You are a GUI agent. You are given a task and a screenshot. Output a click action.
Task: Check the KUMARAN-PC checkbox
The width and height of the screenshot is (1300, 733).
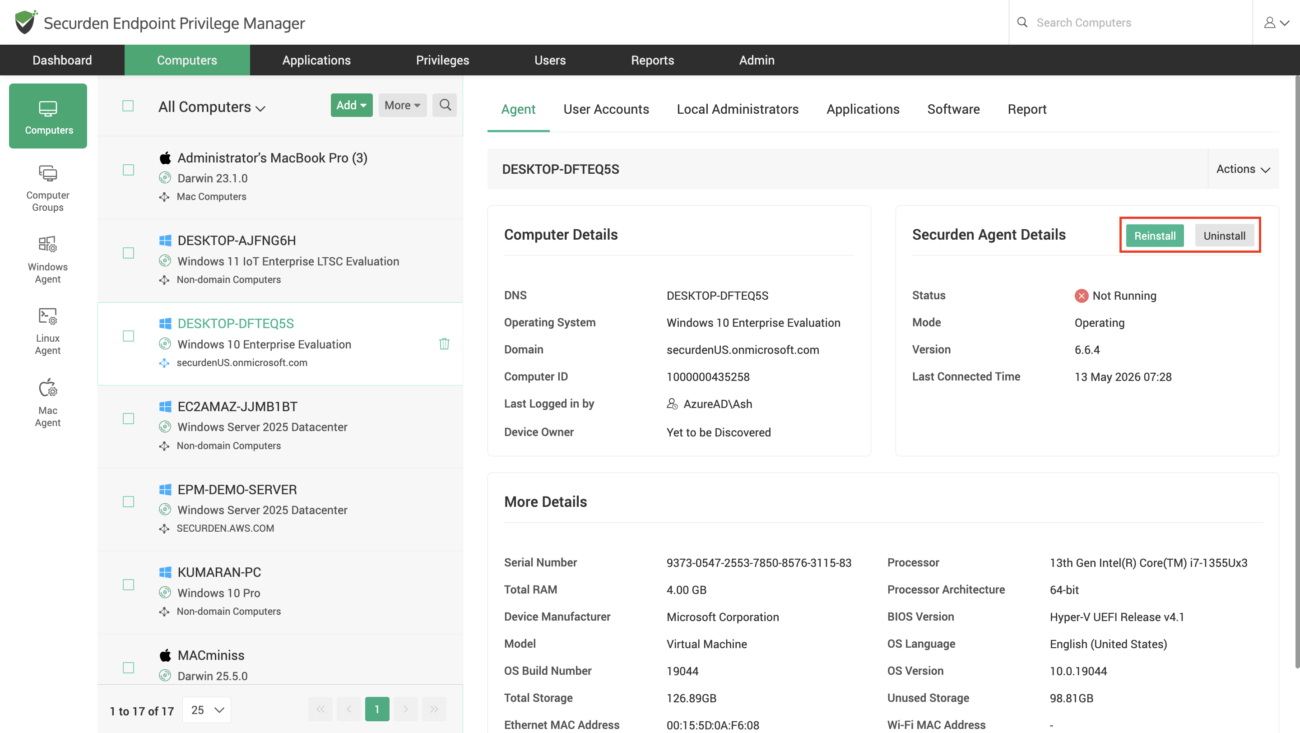[129, 585]
